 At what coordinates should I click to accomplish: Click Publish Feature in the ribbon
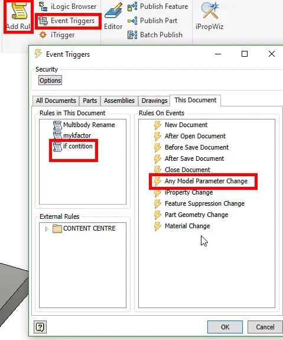[158, 7]
